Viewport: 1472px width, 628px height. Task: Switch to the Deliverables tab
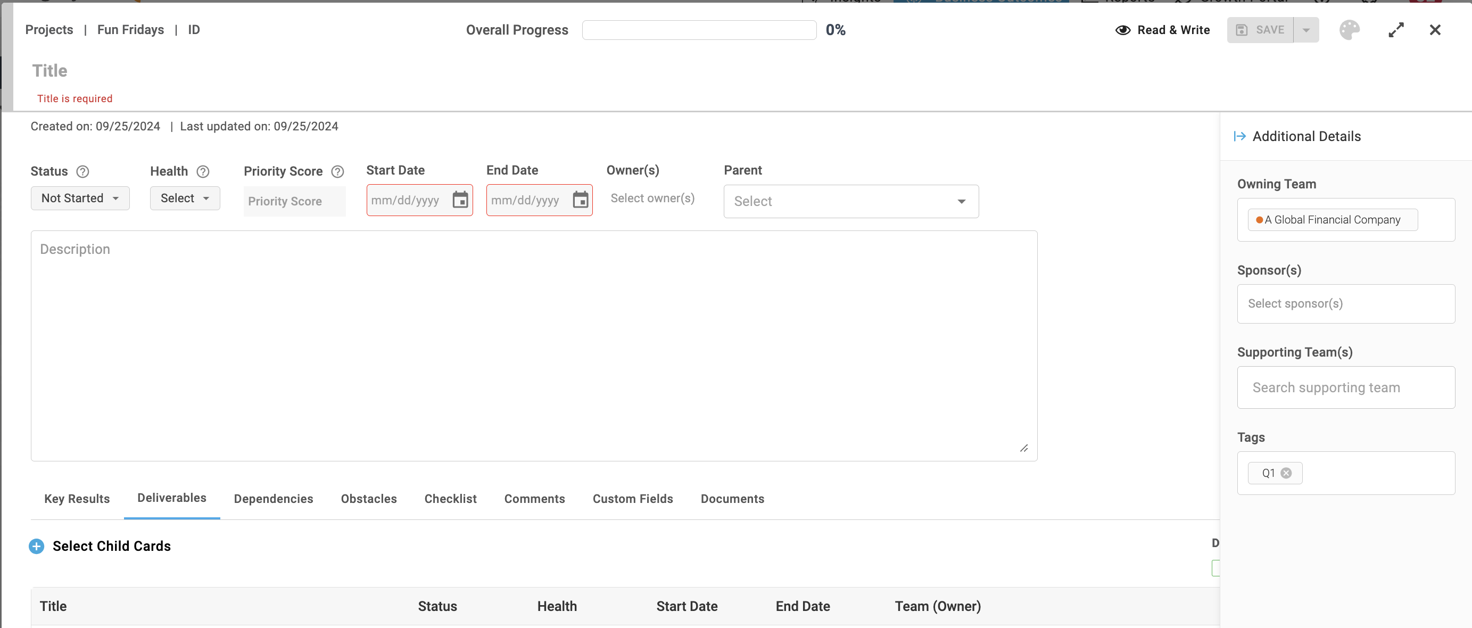[172, 498]
